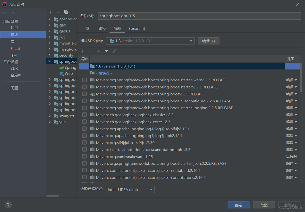Image resolution: width=305 pixels, height=212 pixels.
Task: Click the gao01 module folder icon
Action: pyautogui.click(x=56, y=31)
